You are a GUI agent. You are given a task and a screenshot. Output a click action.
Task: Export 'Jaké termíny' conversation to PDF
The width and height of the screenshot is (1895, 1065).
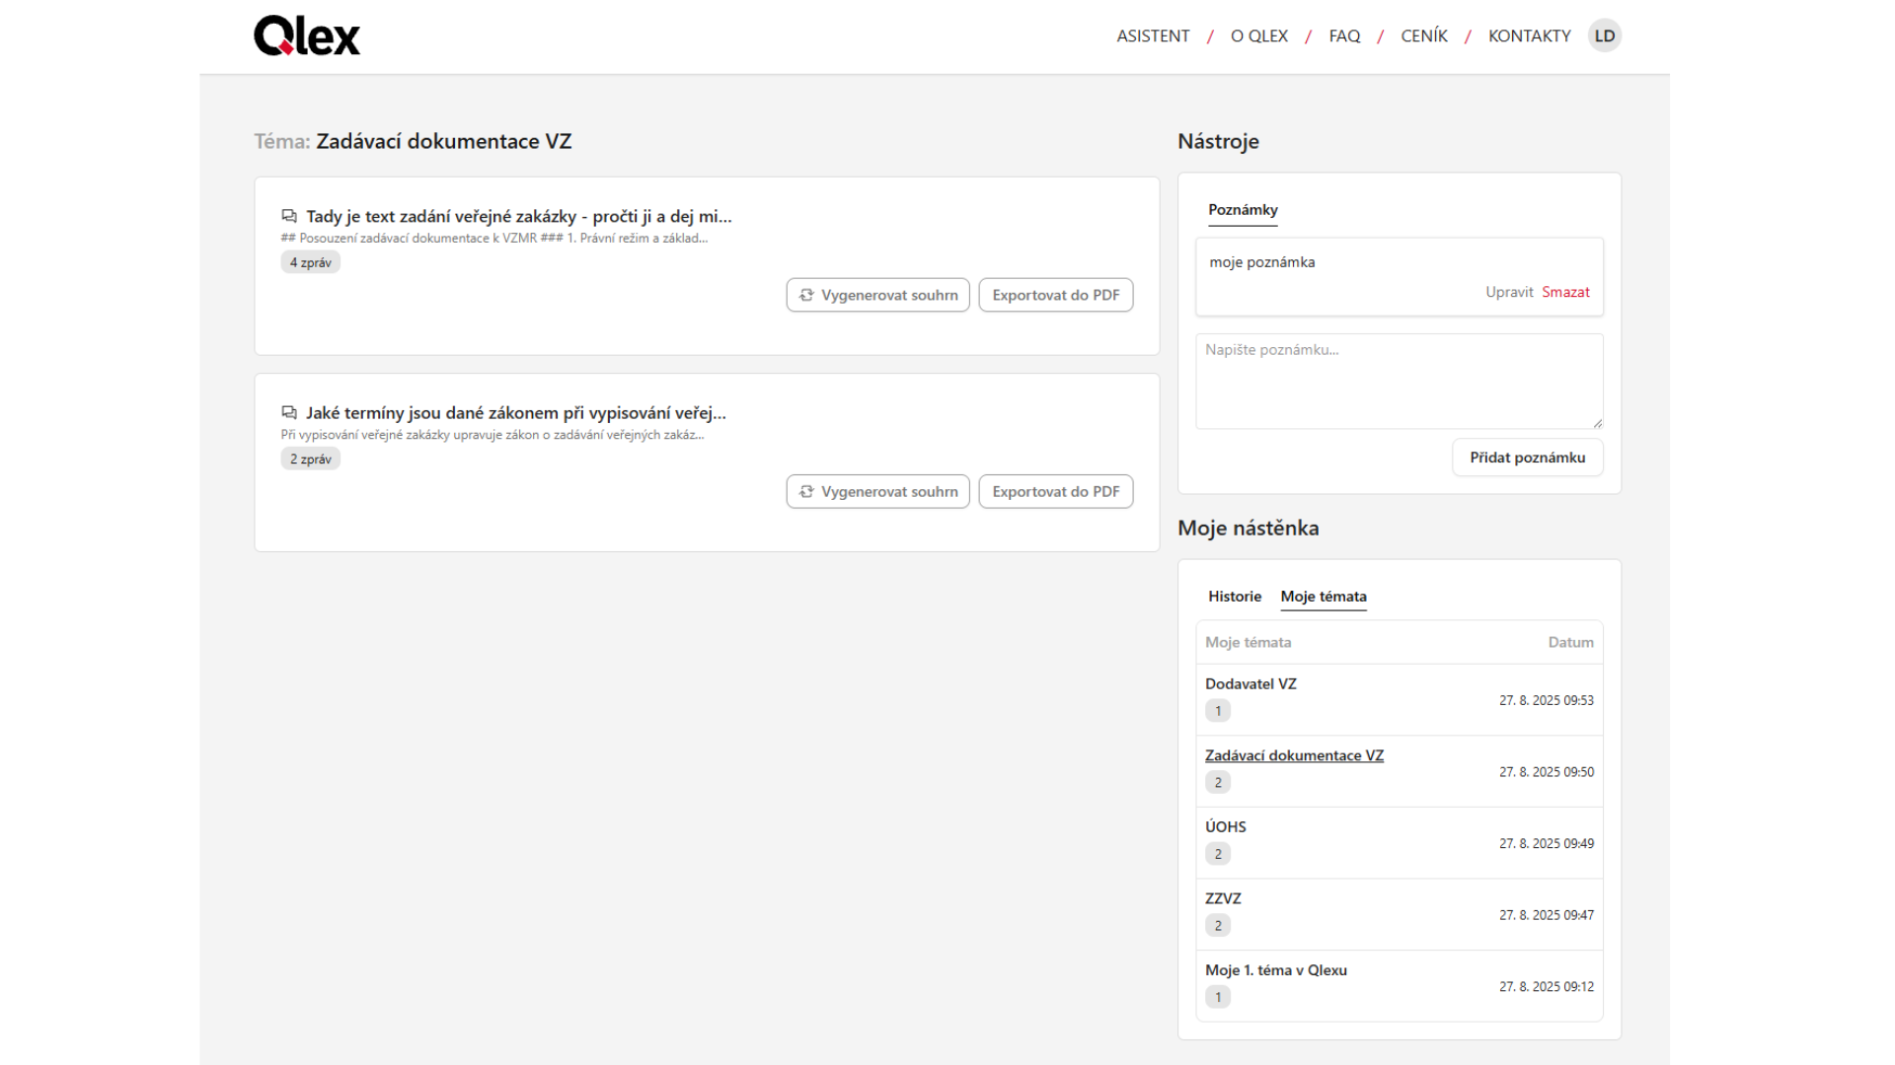tap(1056, 491)
